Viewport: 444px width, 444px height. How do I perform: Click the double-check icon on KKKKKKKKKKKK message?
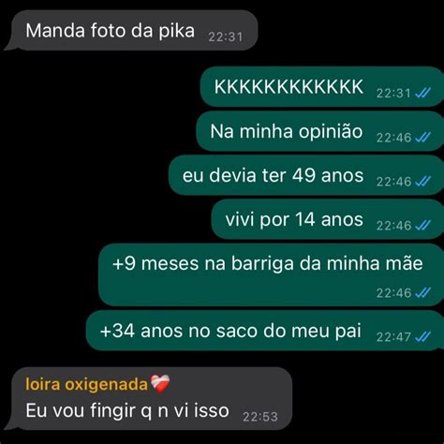(422, 93)
